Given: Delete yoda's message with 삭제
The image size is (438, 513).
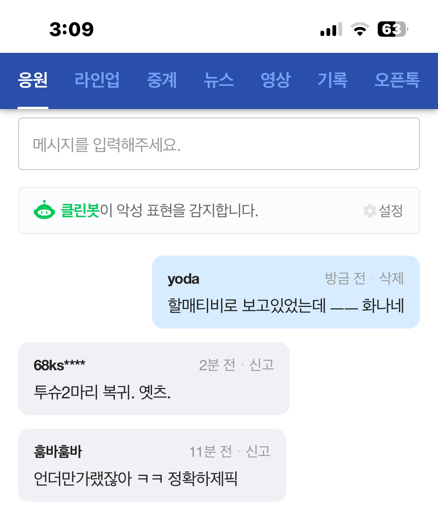Looking at the screenshot, I should [x=392, y=278].
